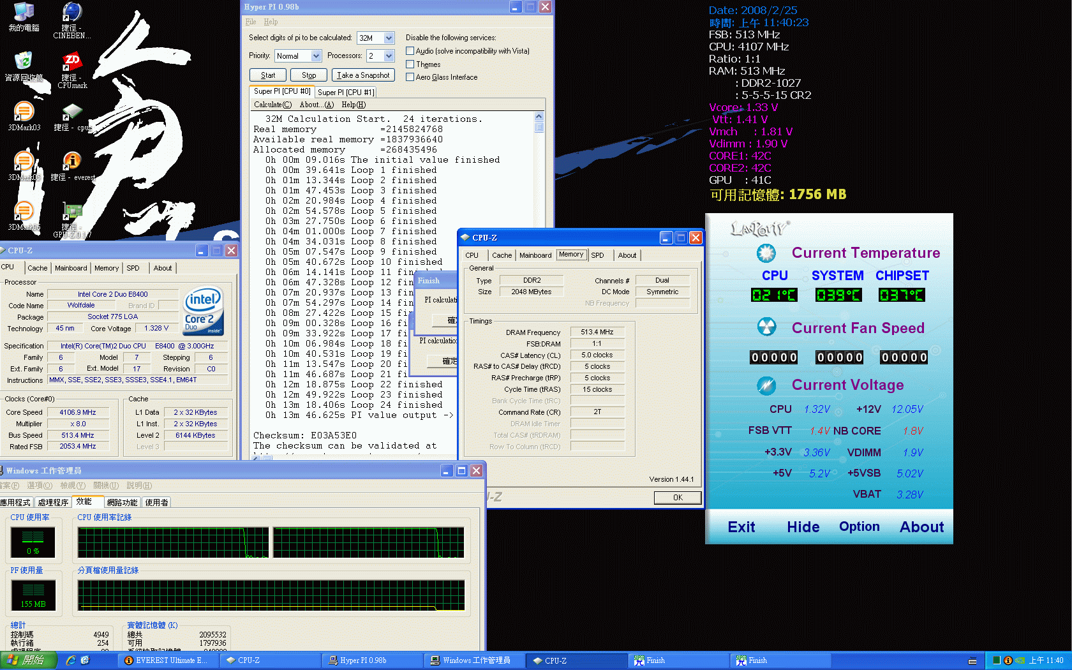Open the Processors count dropdown

pos(389,56)
